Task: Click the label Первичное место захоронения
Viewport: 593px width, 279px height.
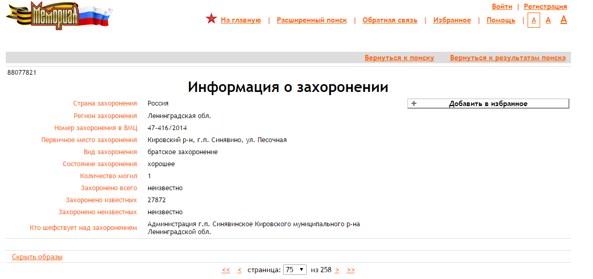Action: [x=89, y=140]
